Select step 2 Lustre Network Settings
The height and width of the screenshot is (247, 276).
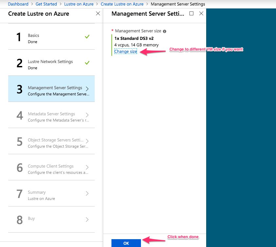coord(51,63)
